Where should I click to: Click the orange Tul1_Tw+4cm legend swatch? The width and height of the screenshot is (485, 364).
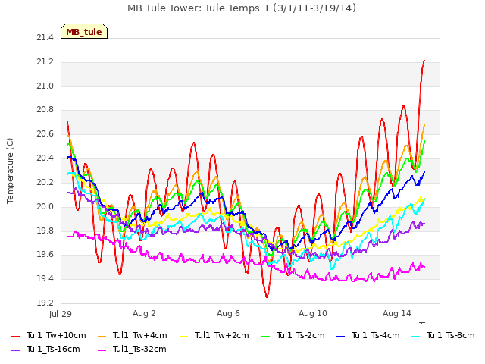pos(102,336)
